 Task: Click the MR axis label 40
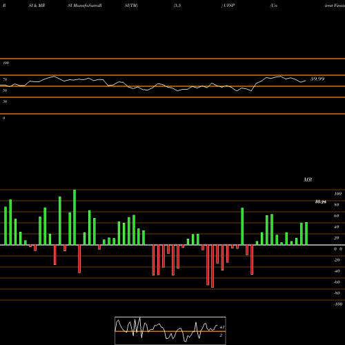coord(337,227)
